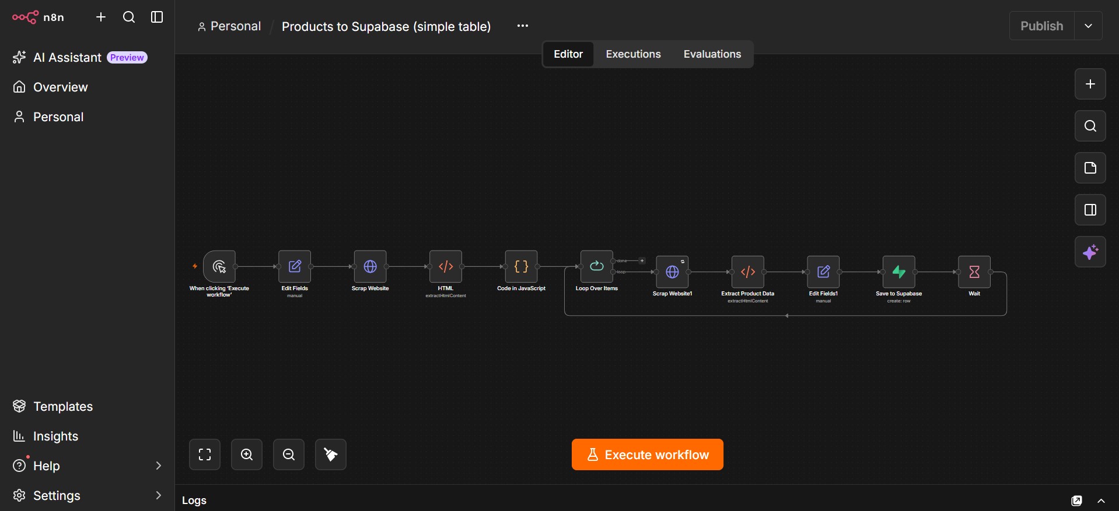Select the first Edit Fields node
This screenshot has width=1119, height=511.
[x=295, y=266]
